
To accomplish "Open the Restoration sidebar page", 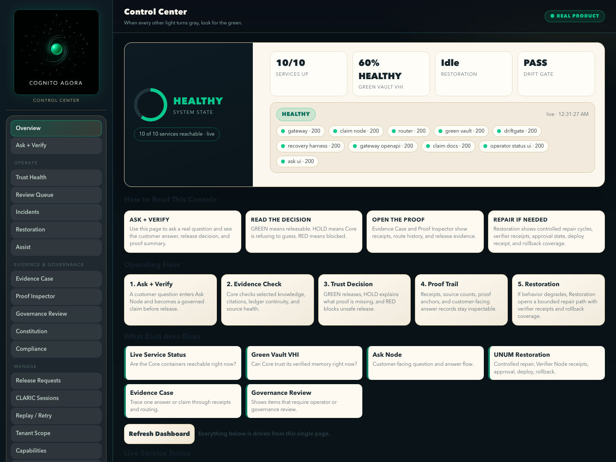I will (56, 230).
